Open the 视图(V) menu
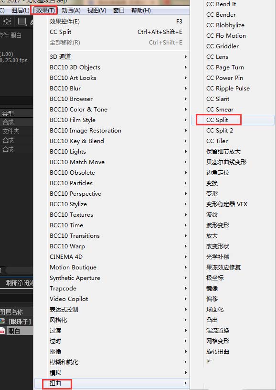276x390 pixels. tap(96, 11)
